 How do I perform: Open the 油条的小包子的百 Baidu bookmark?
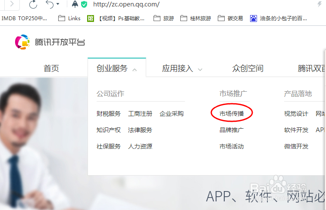279,19
